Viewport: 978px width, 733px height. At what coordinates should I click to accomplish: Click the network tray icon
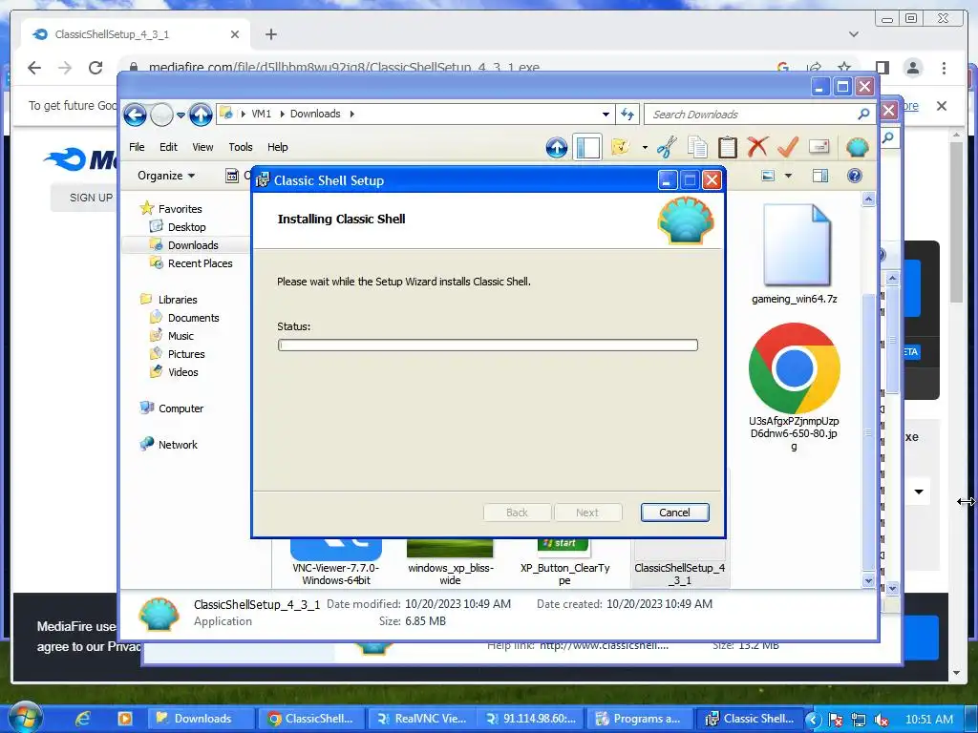coord(859,720)
